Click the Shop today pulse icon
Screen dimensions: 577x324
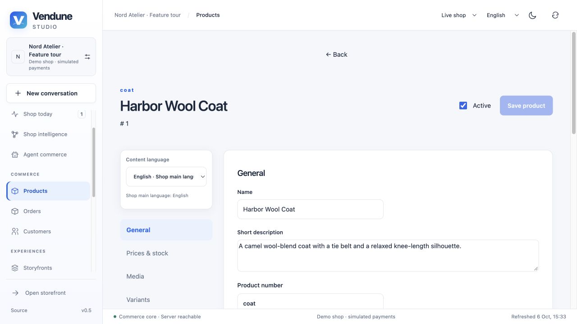coord(15,114)
